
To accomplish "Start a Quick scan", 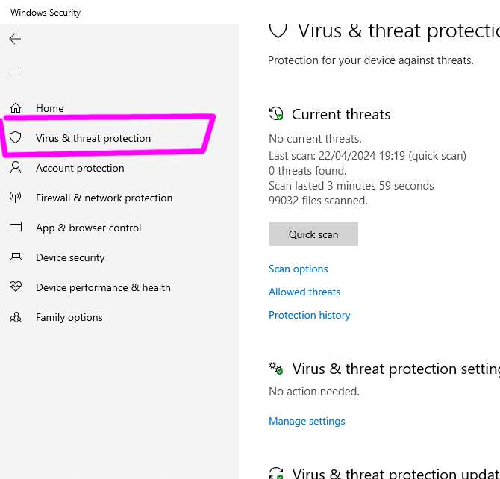I will point(313,234).
